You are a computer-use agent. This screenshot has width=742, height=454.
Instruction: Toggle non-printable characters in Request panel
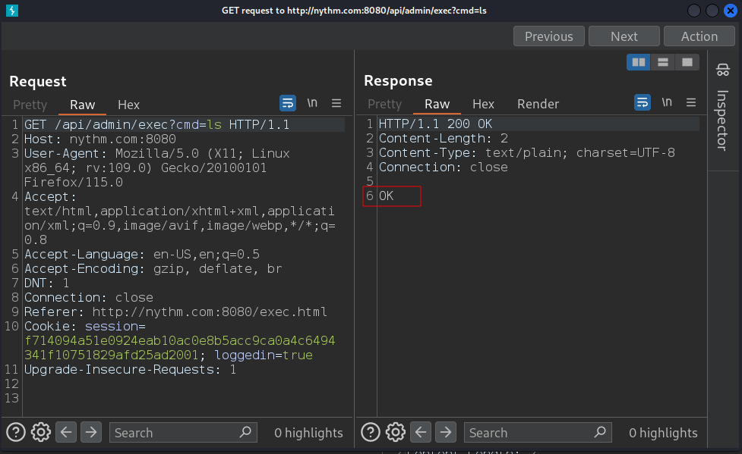tap(312, 103)
